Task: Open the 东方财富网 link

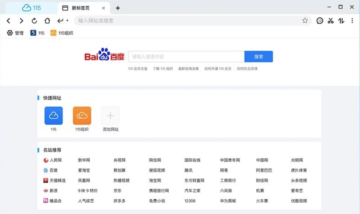Action: [194, 181]
